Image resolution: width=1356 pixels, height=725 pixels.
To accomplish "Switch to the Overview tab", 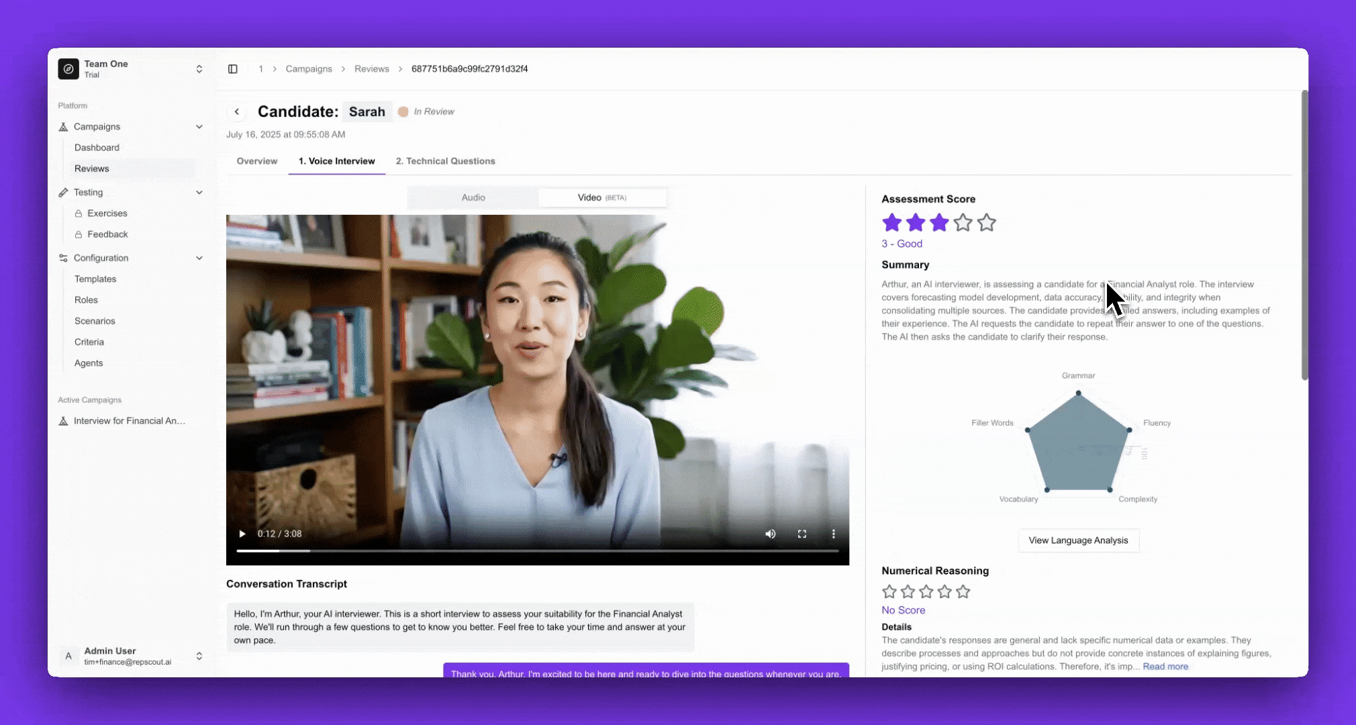I will (257, 161).
